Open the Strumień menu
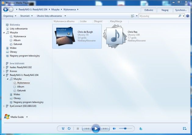This screenshot has width=192, height=135. point(26,16)
